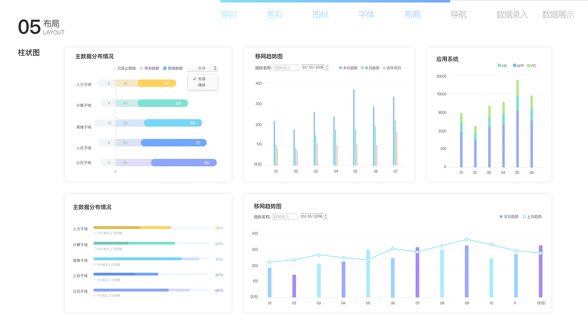Switch to the 数据录入 tab
The width and height of the screenshot is (588, 331).
click(512, 15)
